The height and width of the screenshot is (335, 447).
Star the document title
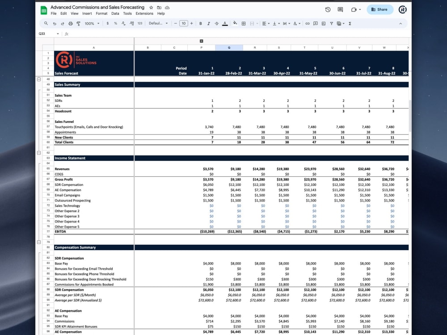click(x=151, y=8)
